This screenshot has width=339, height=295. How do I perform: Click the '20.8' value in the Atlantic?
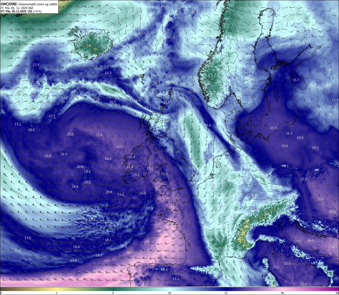click(80, 167)
